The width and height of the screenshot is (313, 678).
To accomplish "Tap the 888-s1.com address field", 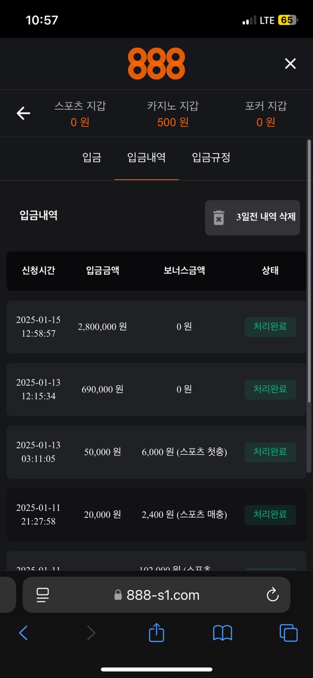I will click(x=163, y=595).
